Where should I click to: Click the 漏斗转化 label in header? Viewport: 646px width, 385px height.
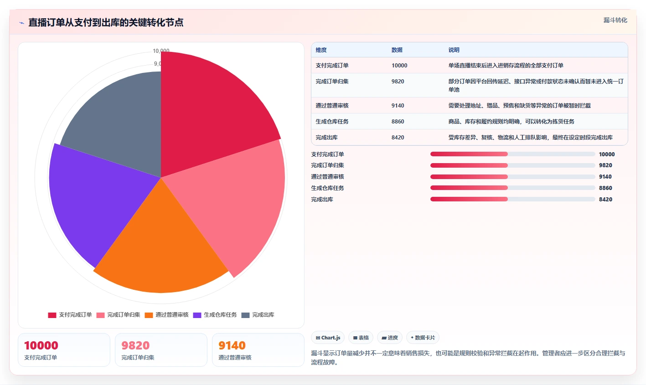click(615, 20)
